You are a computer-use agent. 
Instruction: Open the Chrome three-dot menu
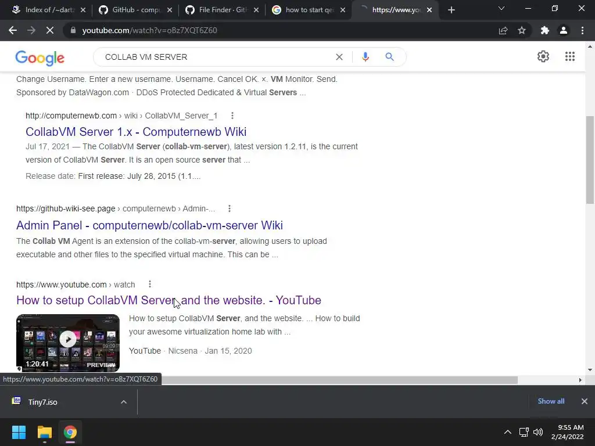[x=582, y=30]
